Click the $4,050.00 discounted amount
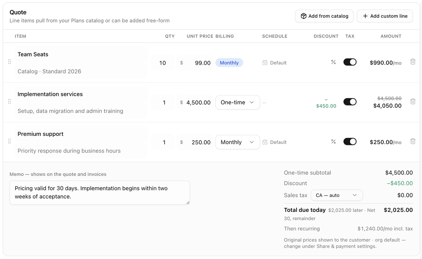This screenshot has width=422, height=259. (x=387, y=106)
